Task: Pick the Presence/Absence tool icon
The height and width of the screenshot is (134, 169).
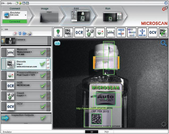Action: click(x=100, y=32)
